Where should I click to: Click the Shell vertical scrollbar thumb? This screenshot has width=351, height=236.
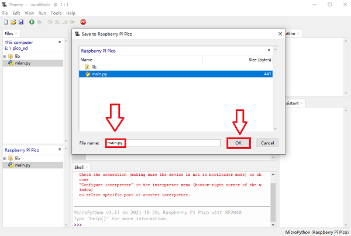pyautogui.click(x=273, y=202)
